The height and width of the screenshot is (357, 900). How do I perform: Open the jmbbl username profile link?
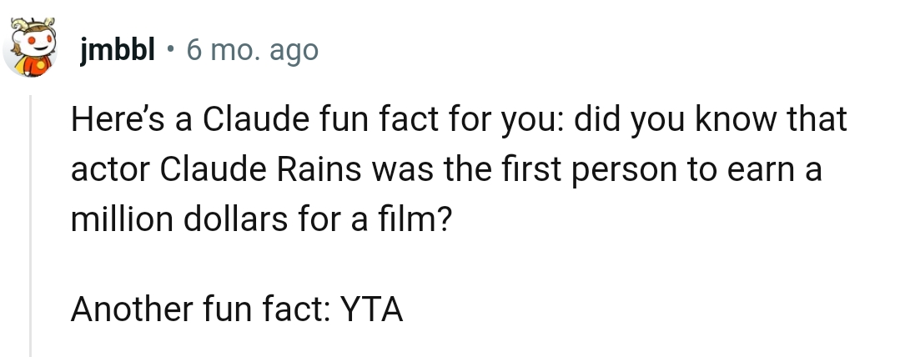(118, 52)
